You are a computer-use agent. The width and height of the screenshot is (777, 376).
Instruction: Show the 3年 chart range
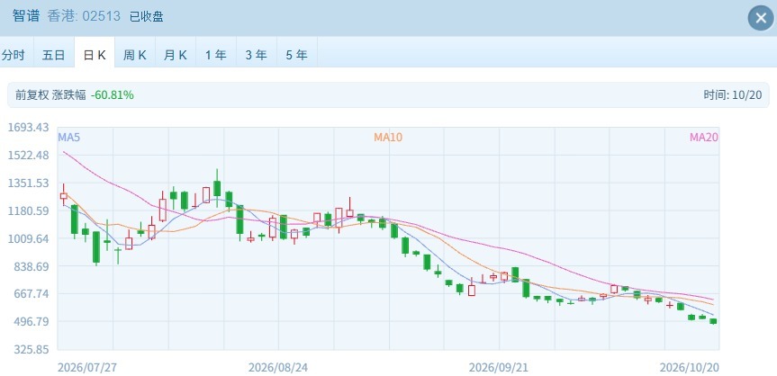click(x=257, y=55)
